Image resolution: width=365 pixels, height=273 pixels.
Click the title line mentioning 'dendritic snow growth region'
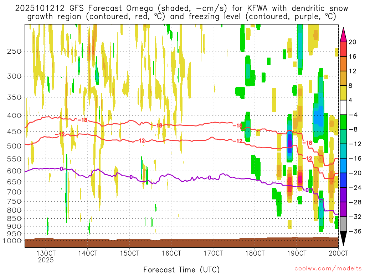(x=181, y=17)
